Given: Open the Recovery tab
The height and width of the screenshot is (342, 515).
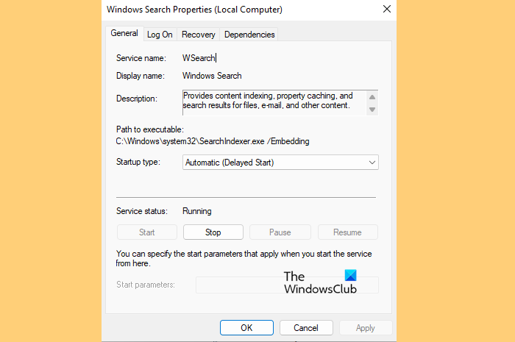Looking at the screenshot, I should pos(199,35).
